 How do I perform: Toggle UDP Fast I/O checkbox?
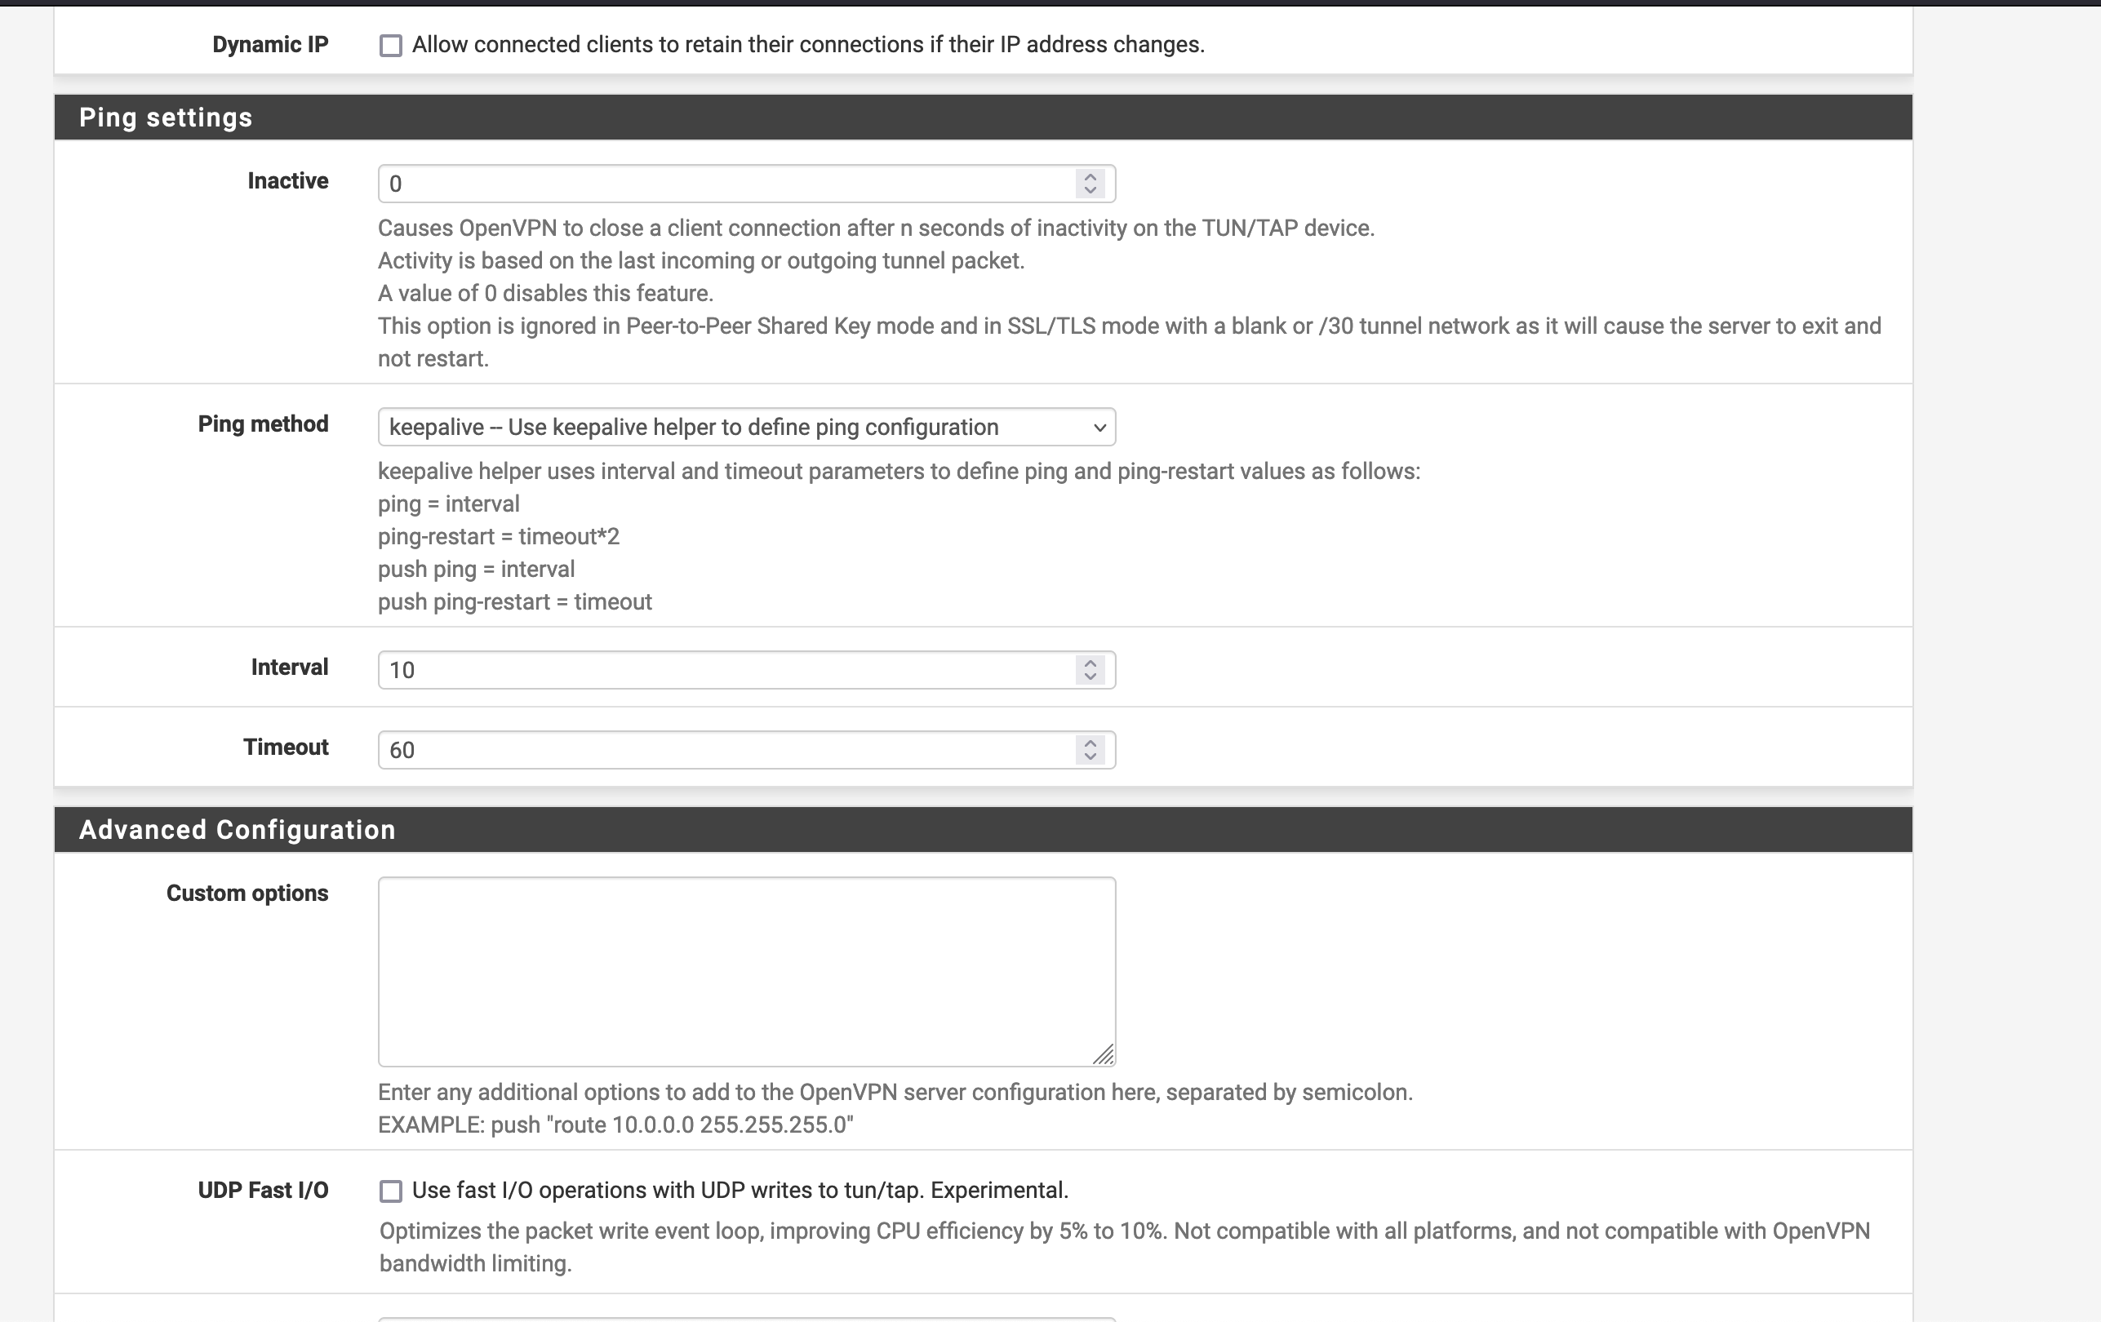tap(391, 1191)
